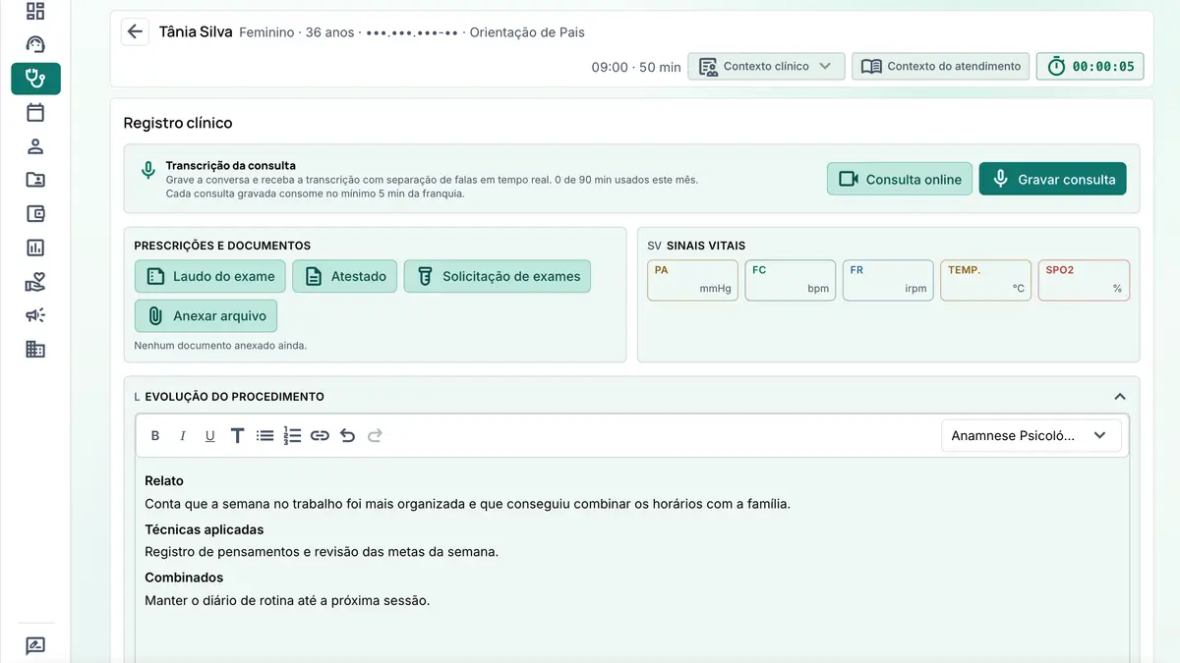Click the line 'Manter o diário de rotina'

[287, 600]
